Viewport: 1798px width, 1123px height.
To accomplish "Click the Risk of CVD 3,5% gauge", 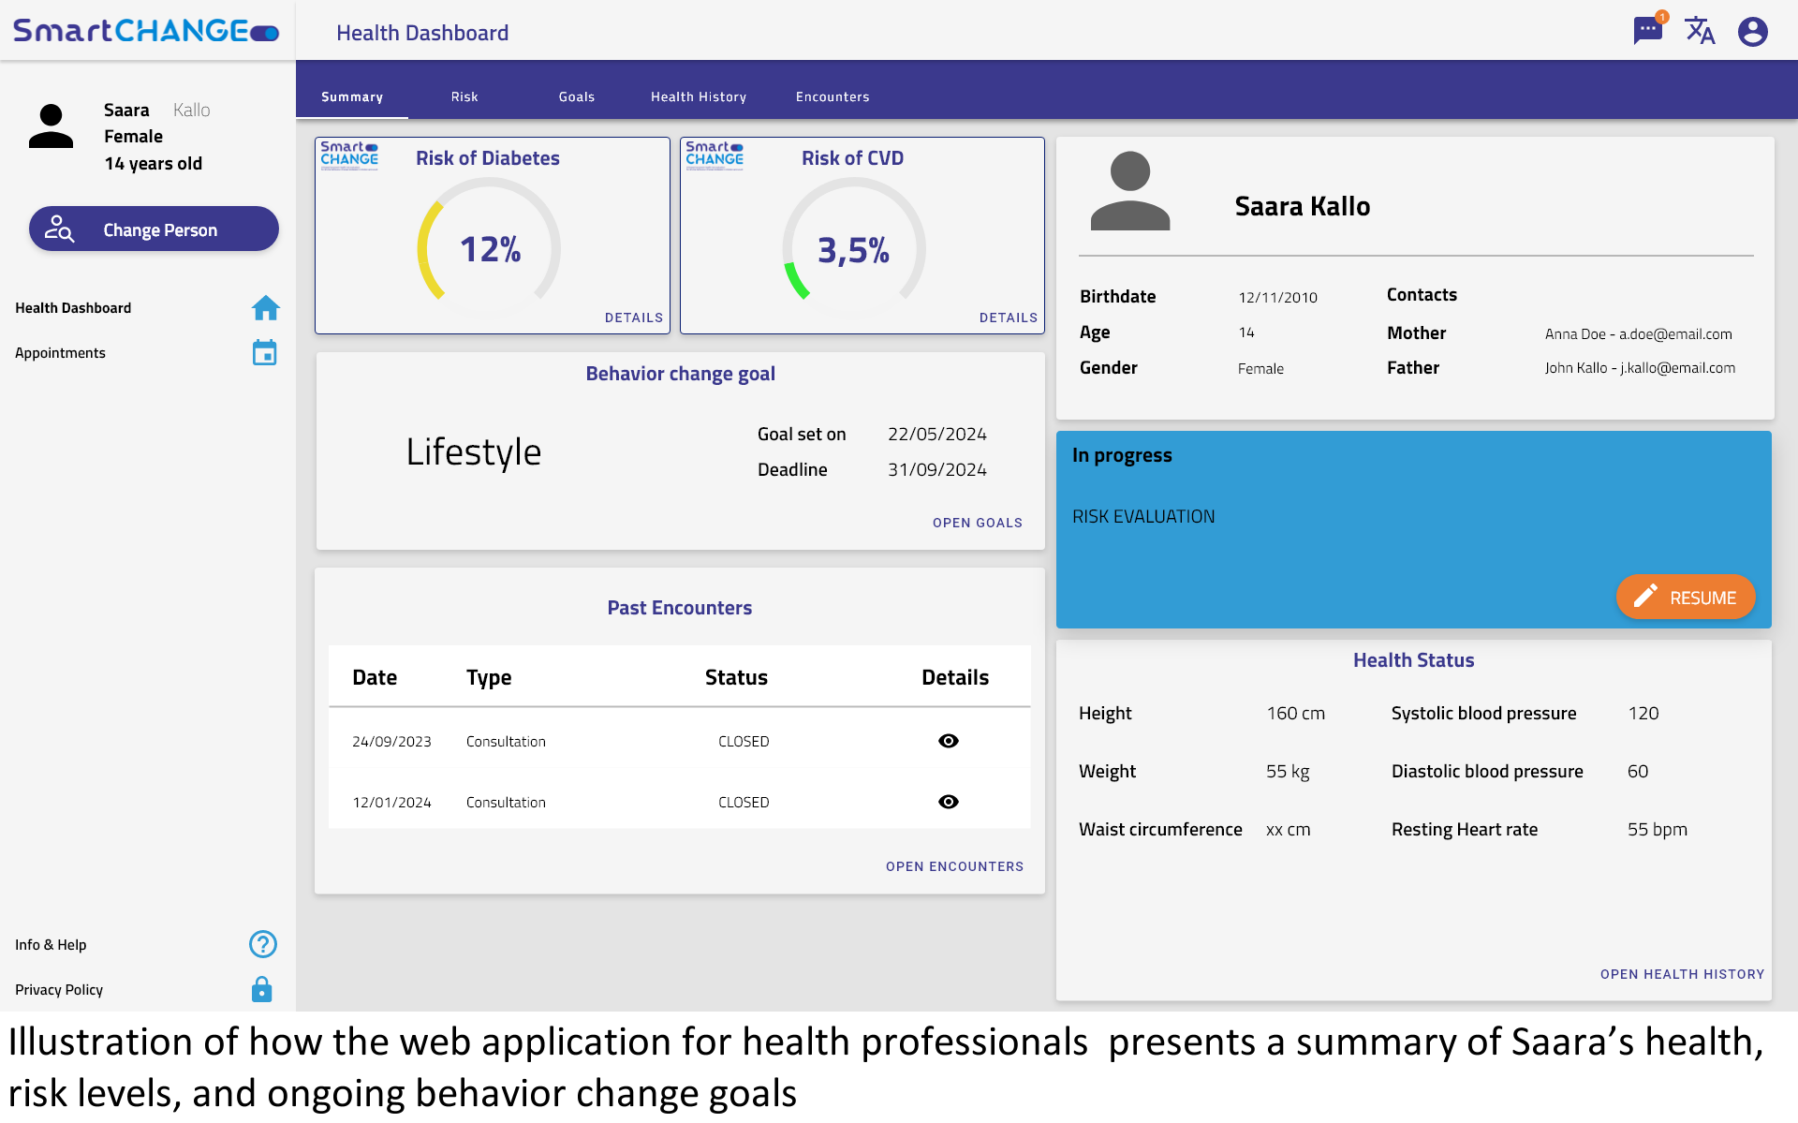I will tap(853, 249).
